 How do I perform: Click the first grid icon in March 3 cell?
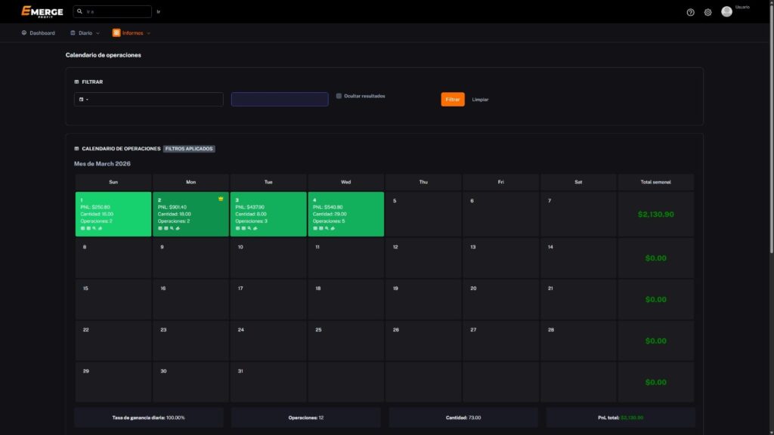click(237, 227)
